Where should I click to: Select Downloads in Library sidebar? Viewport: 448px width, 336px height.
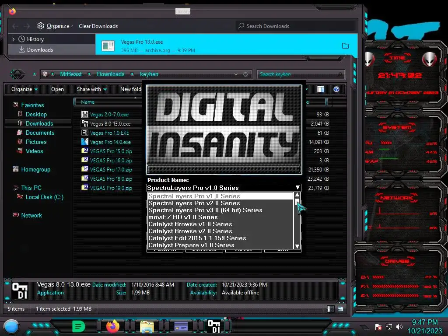[x=40, y=50]
